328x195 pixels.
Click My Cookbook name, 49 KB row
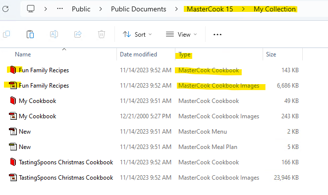coord(38,101)
